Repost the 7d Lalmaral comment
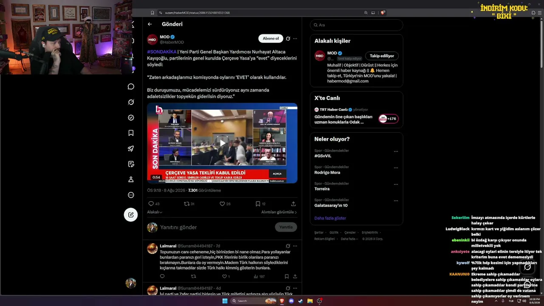This screenshot has width=544, height=306. pyautogui.click(x=193, y=276)
